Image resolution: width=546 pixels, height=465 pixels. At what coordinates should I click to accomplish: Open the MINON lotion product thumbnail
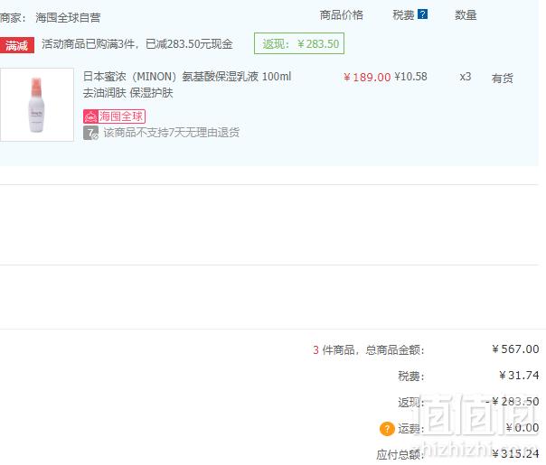37,105
